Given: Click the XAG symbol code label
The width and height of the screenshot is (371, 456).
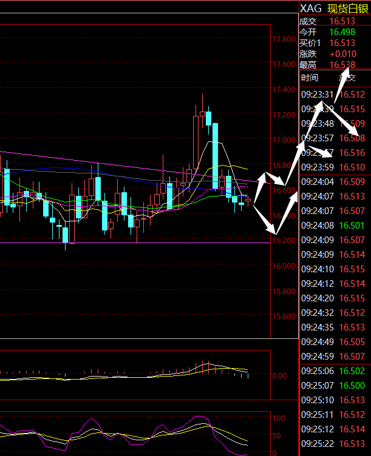Looking at the screenshot, I should click(310, 9).
